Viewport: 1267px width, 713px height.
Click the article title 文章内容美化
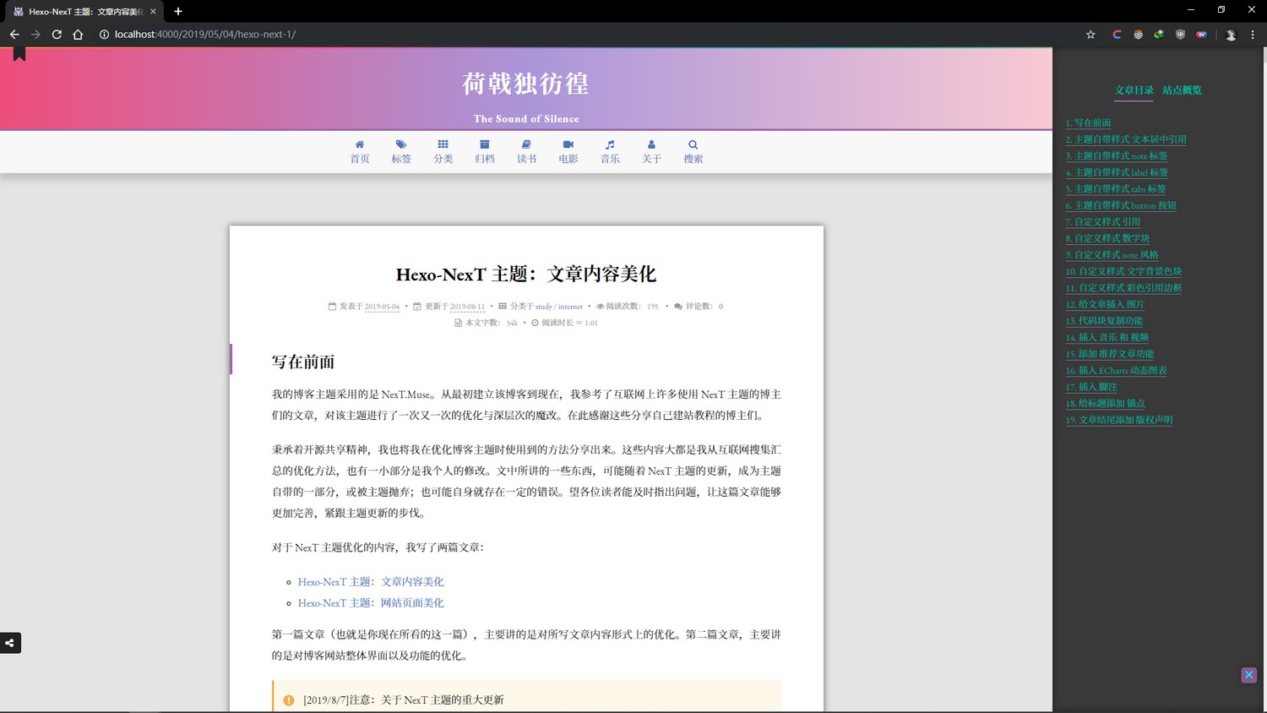(x=526, y=274)
